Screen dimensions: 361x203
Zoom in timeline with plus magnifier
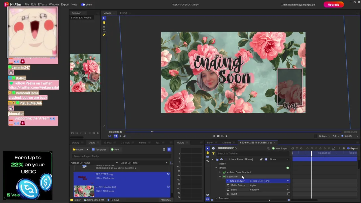(x=289, y=200)
